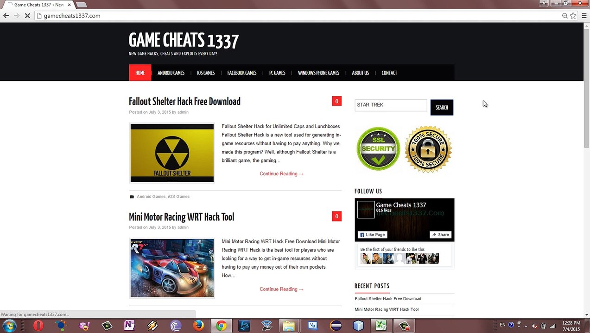Click Share in the Facebook widget
The image size is (590, 333).
click(x=440, y=234)
